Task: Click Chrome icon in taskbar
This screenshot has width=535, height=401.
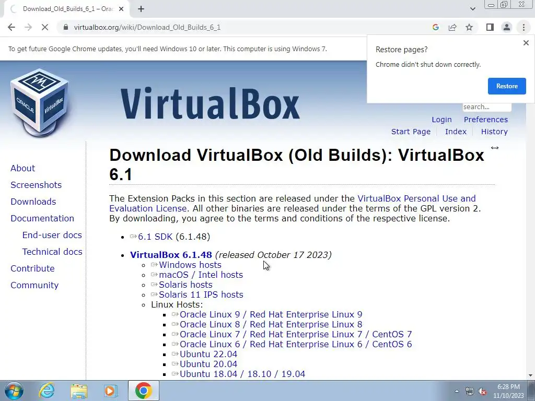Action: click(143, 391)
